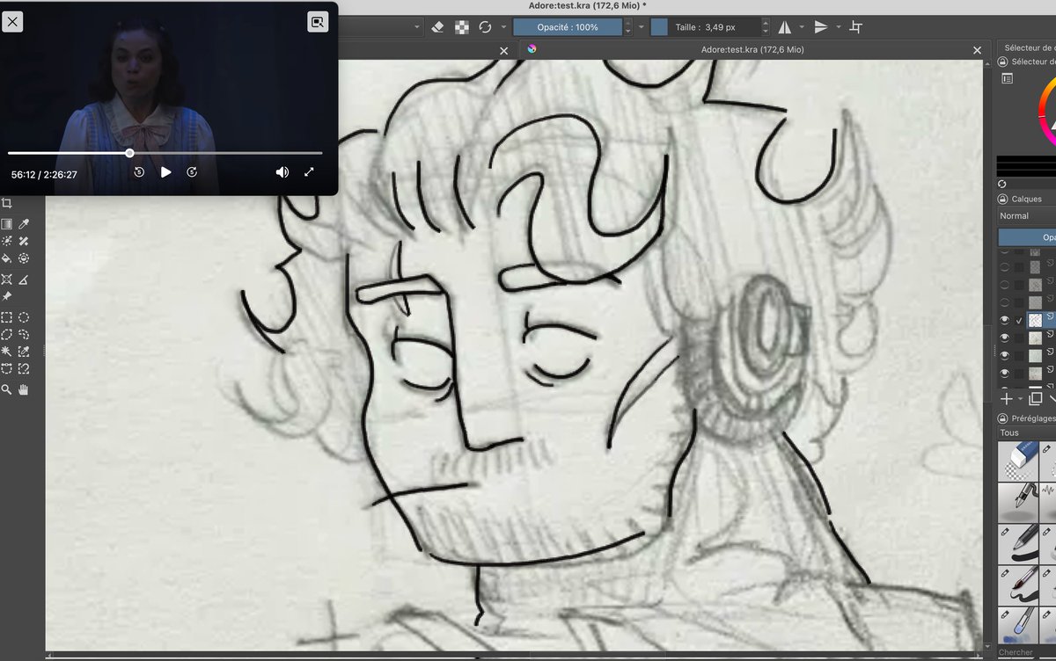Select the Freehand Selection tool
This screenshot has height=661, width=1056.
tap(25, 334)
